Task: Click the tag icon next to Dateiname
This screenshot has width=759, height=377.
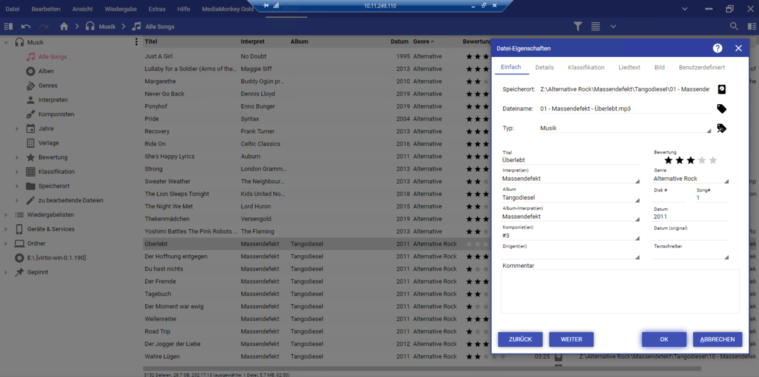Action: tap(722, 108)
